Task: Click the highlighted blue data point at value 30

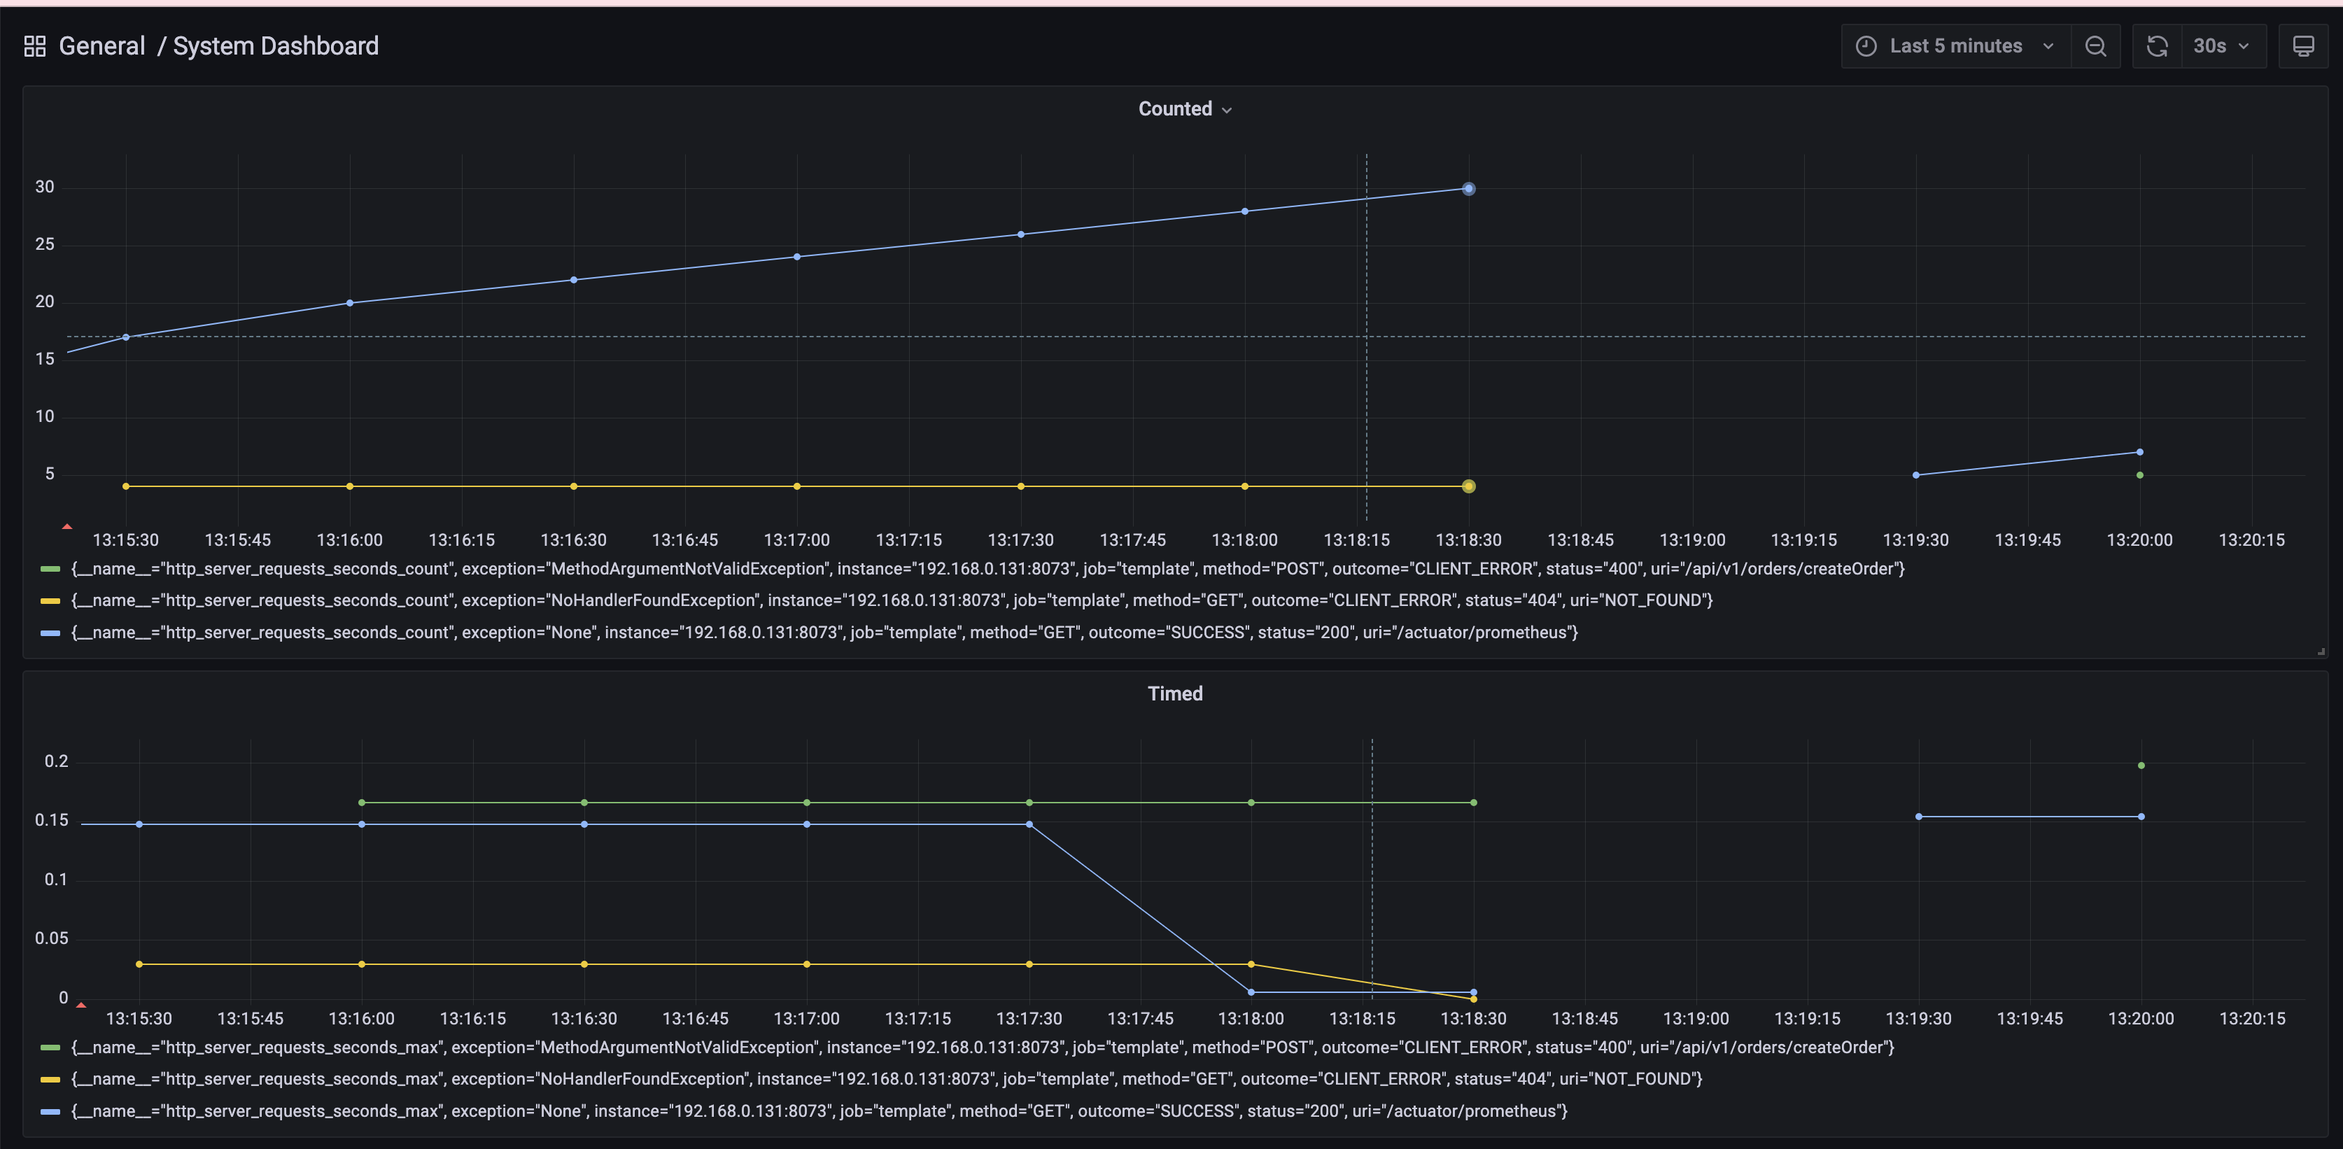Action: coord(1468,189)
